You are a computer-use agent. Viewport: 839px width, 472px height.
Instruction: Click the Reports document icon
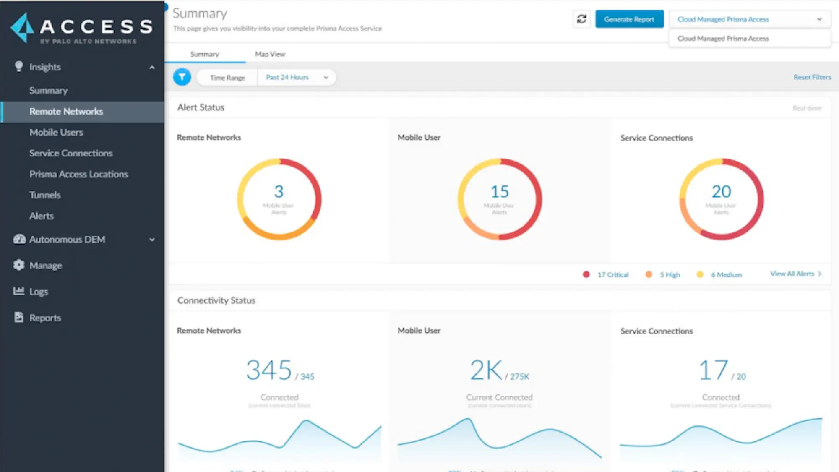click(19, 317)
